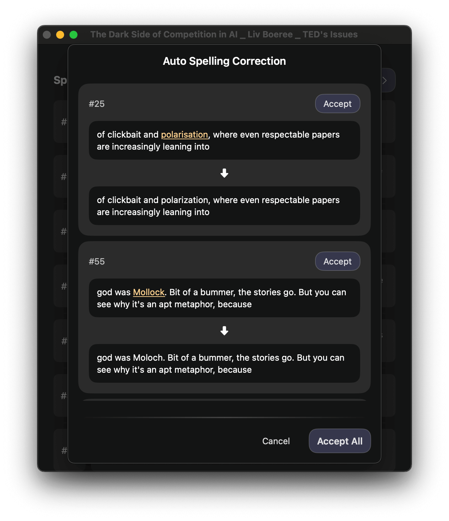This screenshot has width=449, height=521.
Task: Select the highlighted word 'polarisation'
Action: (184, 134)
